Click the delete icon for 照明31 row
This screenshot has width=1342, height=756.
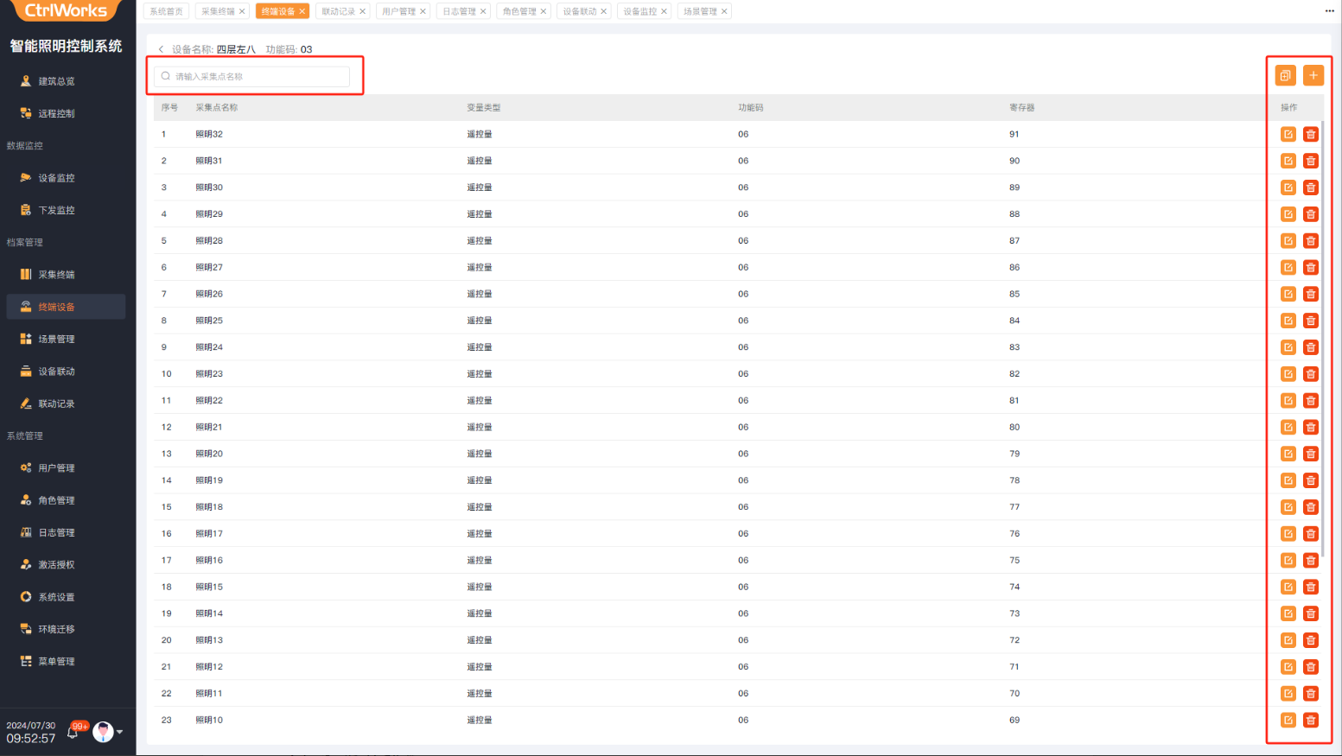pos(1310,161)
